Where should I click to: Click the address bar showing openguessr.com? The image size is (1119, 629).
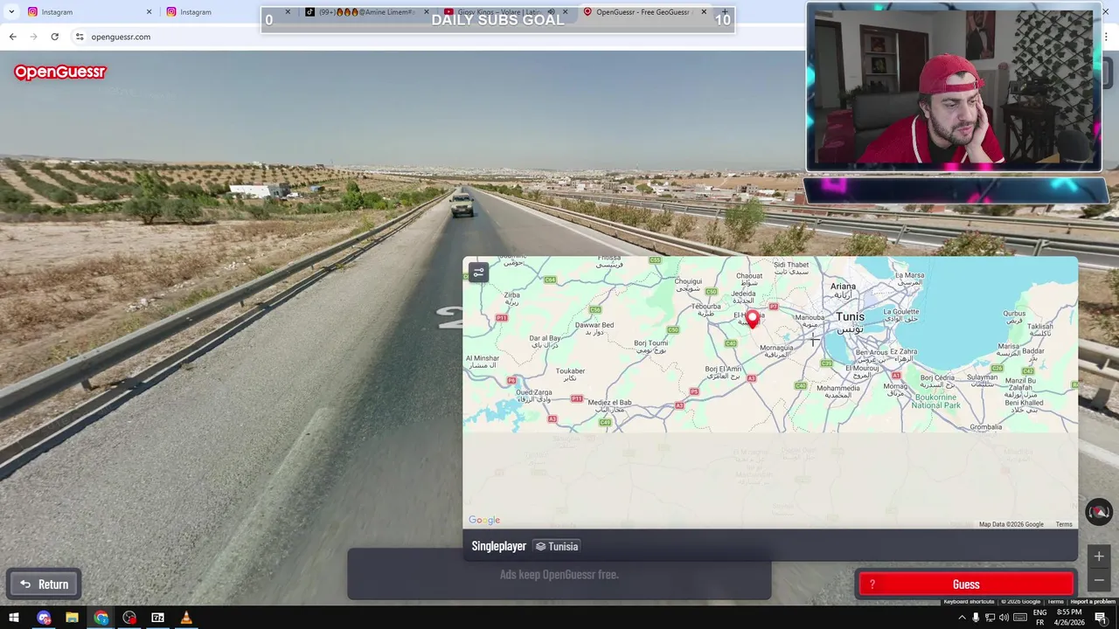(x=437, y=37)
